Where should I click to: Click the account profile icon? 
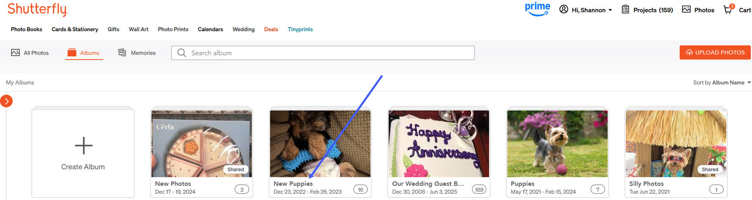[x=564, y=10]
